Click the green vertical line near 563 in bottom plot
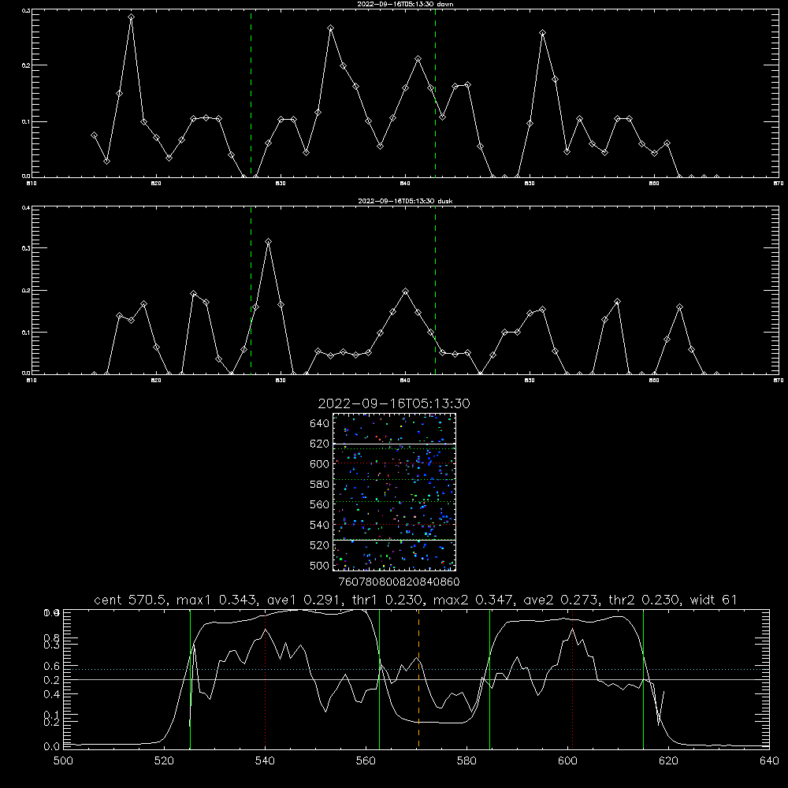This screenshot has width=788, height=788. 380,679
